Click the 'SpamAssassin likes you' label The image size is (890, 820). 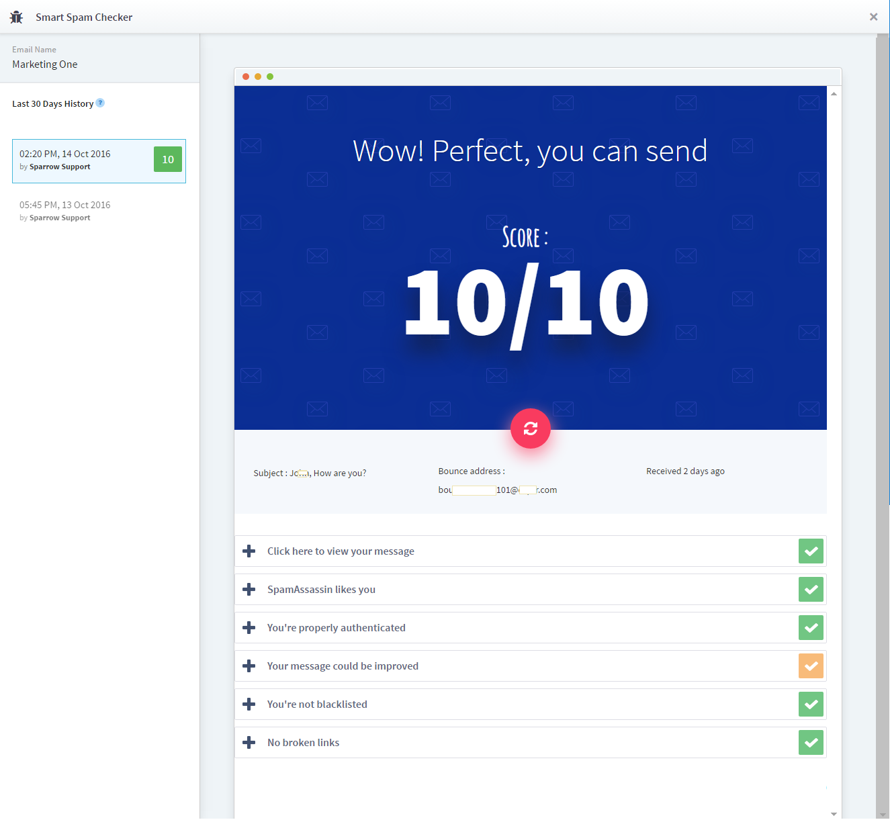321,590
